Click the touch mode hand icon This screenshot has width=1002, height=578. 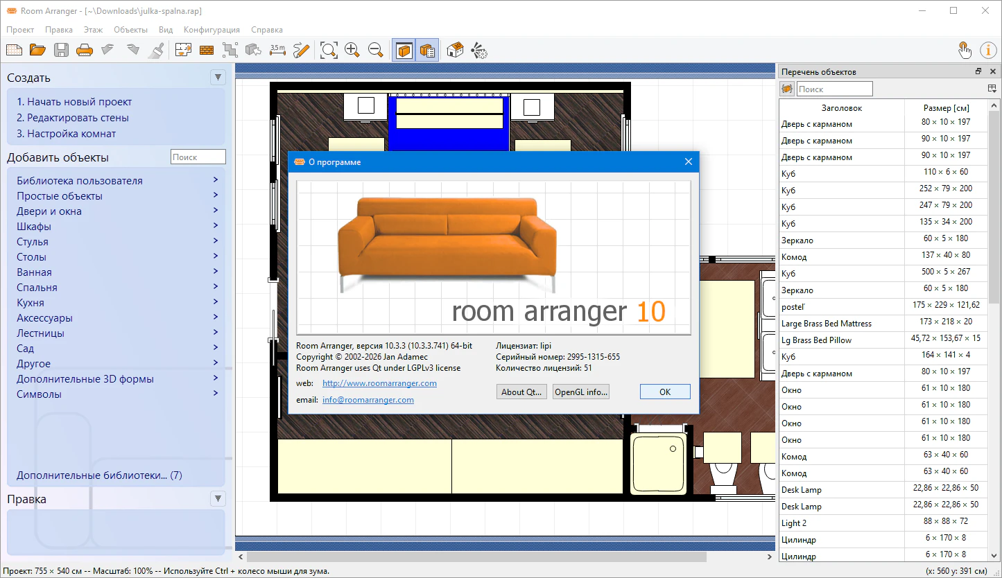[965, 50]
